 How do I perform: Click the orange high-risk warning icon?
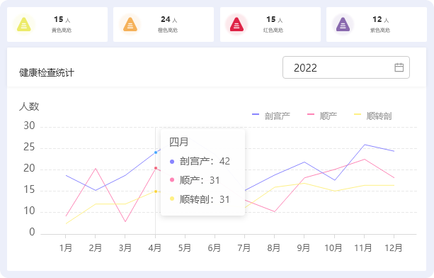coord(130,24)
